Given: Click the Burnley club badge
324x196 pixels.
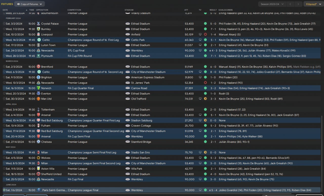Looking at the screenshot, I should 38,29.
